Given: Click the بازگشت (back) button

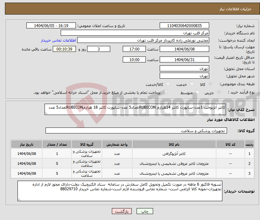Looking at the screenshot, I should (122, 211).
